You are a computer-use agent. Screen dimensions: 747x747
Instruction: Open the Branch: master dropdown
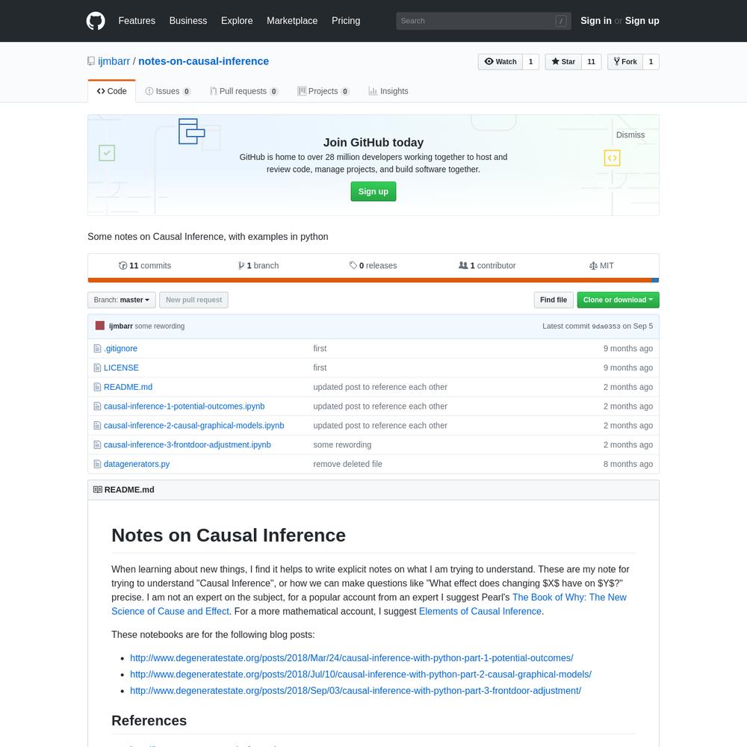click(122, 300)
